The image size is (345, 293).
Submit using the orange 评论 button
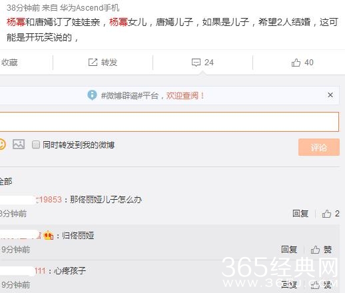pos(319,147)
